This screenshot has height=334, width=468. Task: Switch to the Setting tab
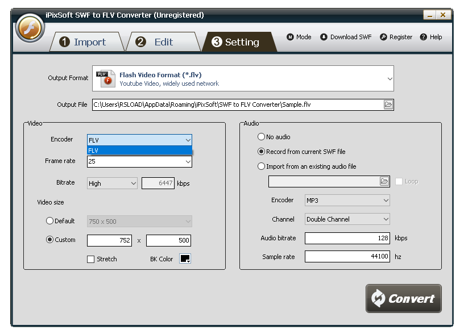239,42
